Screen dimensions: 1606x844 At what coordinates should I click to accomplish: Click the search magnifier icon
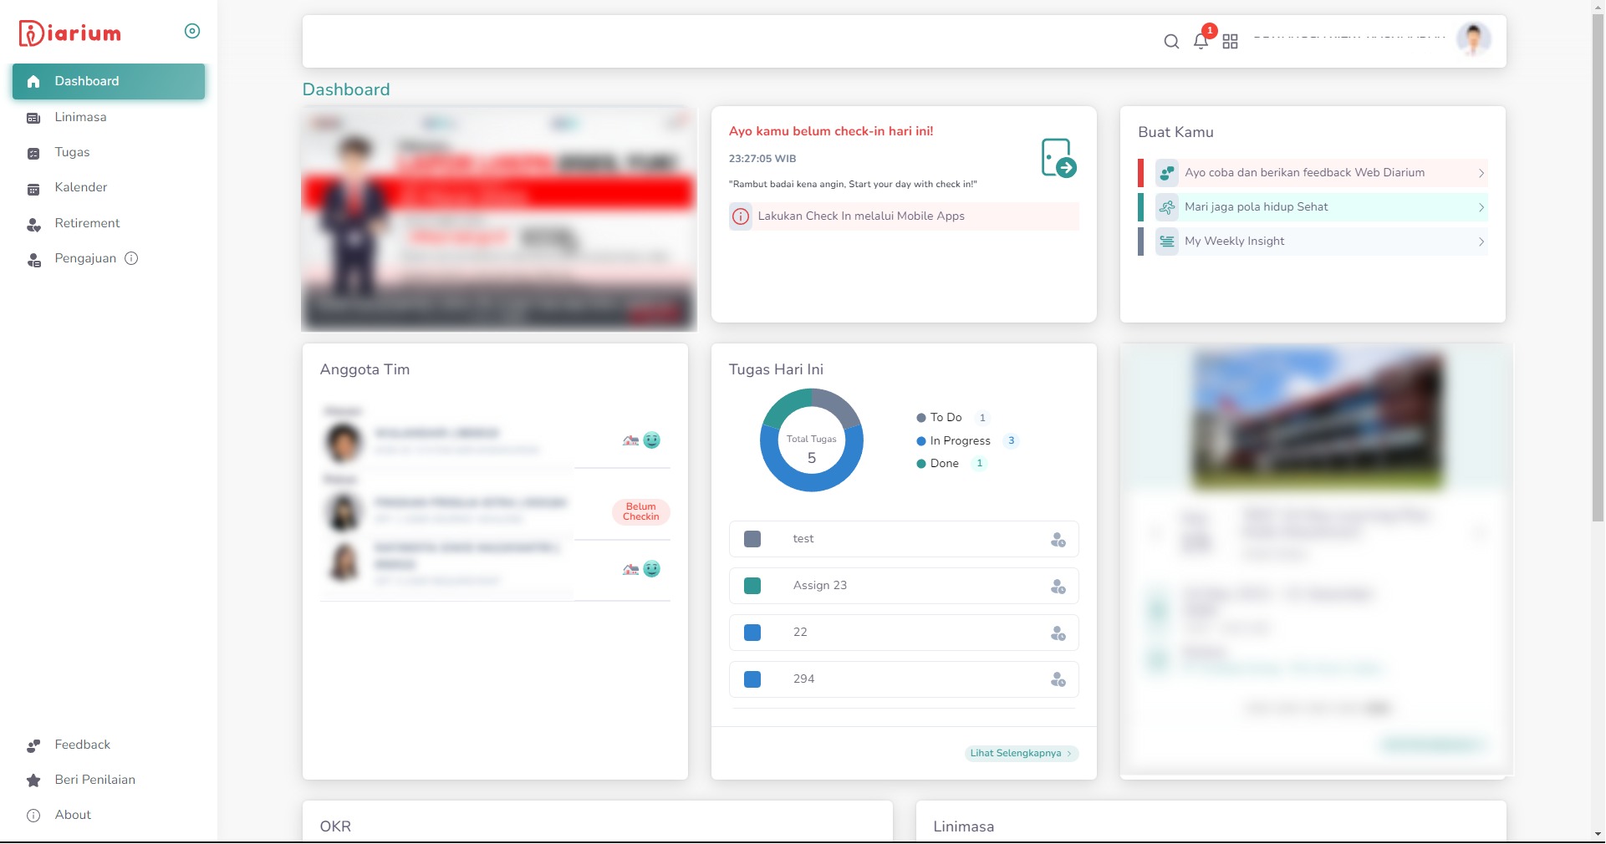(x=1171, y=42)
